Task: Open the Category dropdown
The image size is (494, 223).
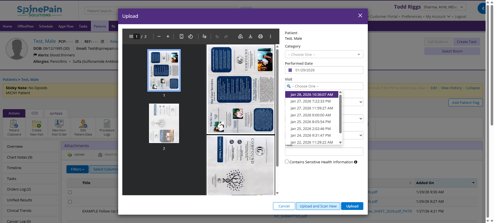Action: [x=324, y=54]
